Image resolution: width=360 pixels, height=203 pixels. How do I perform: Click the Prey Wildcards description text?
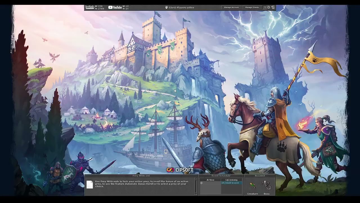(141, 184)
